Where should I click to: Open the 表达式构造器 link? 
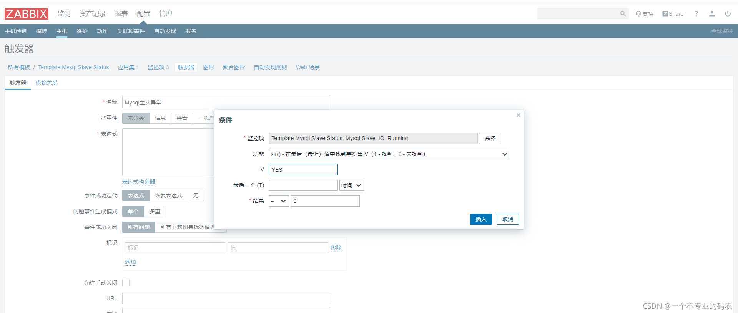point(139,182)
